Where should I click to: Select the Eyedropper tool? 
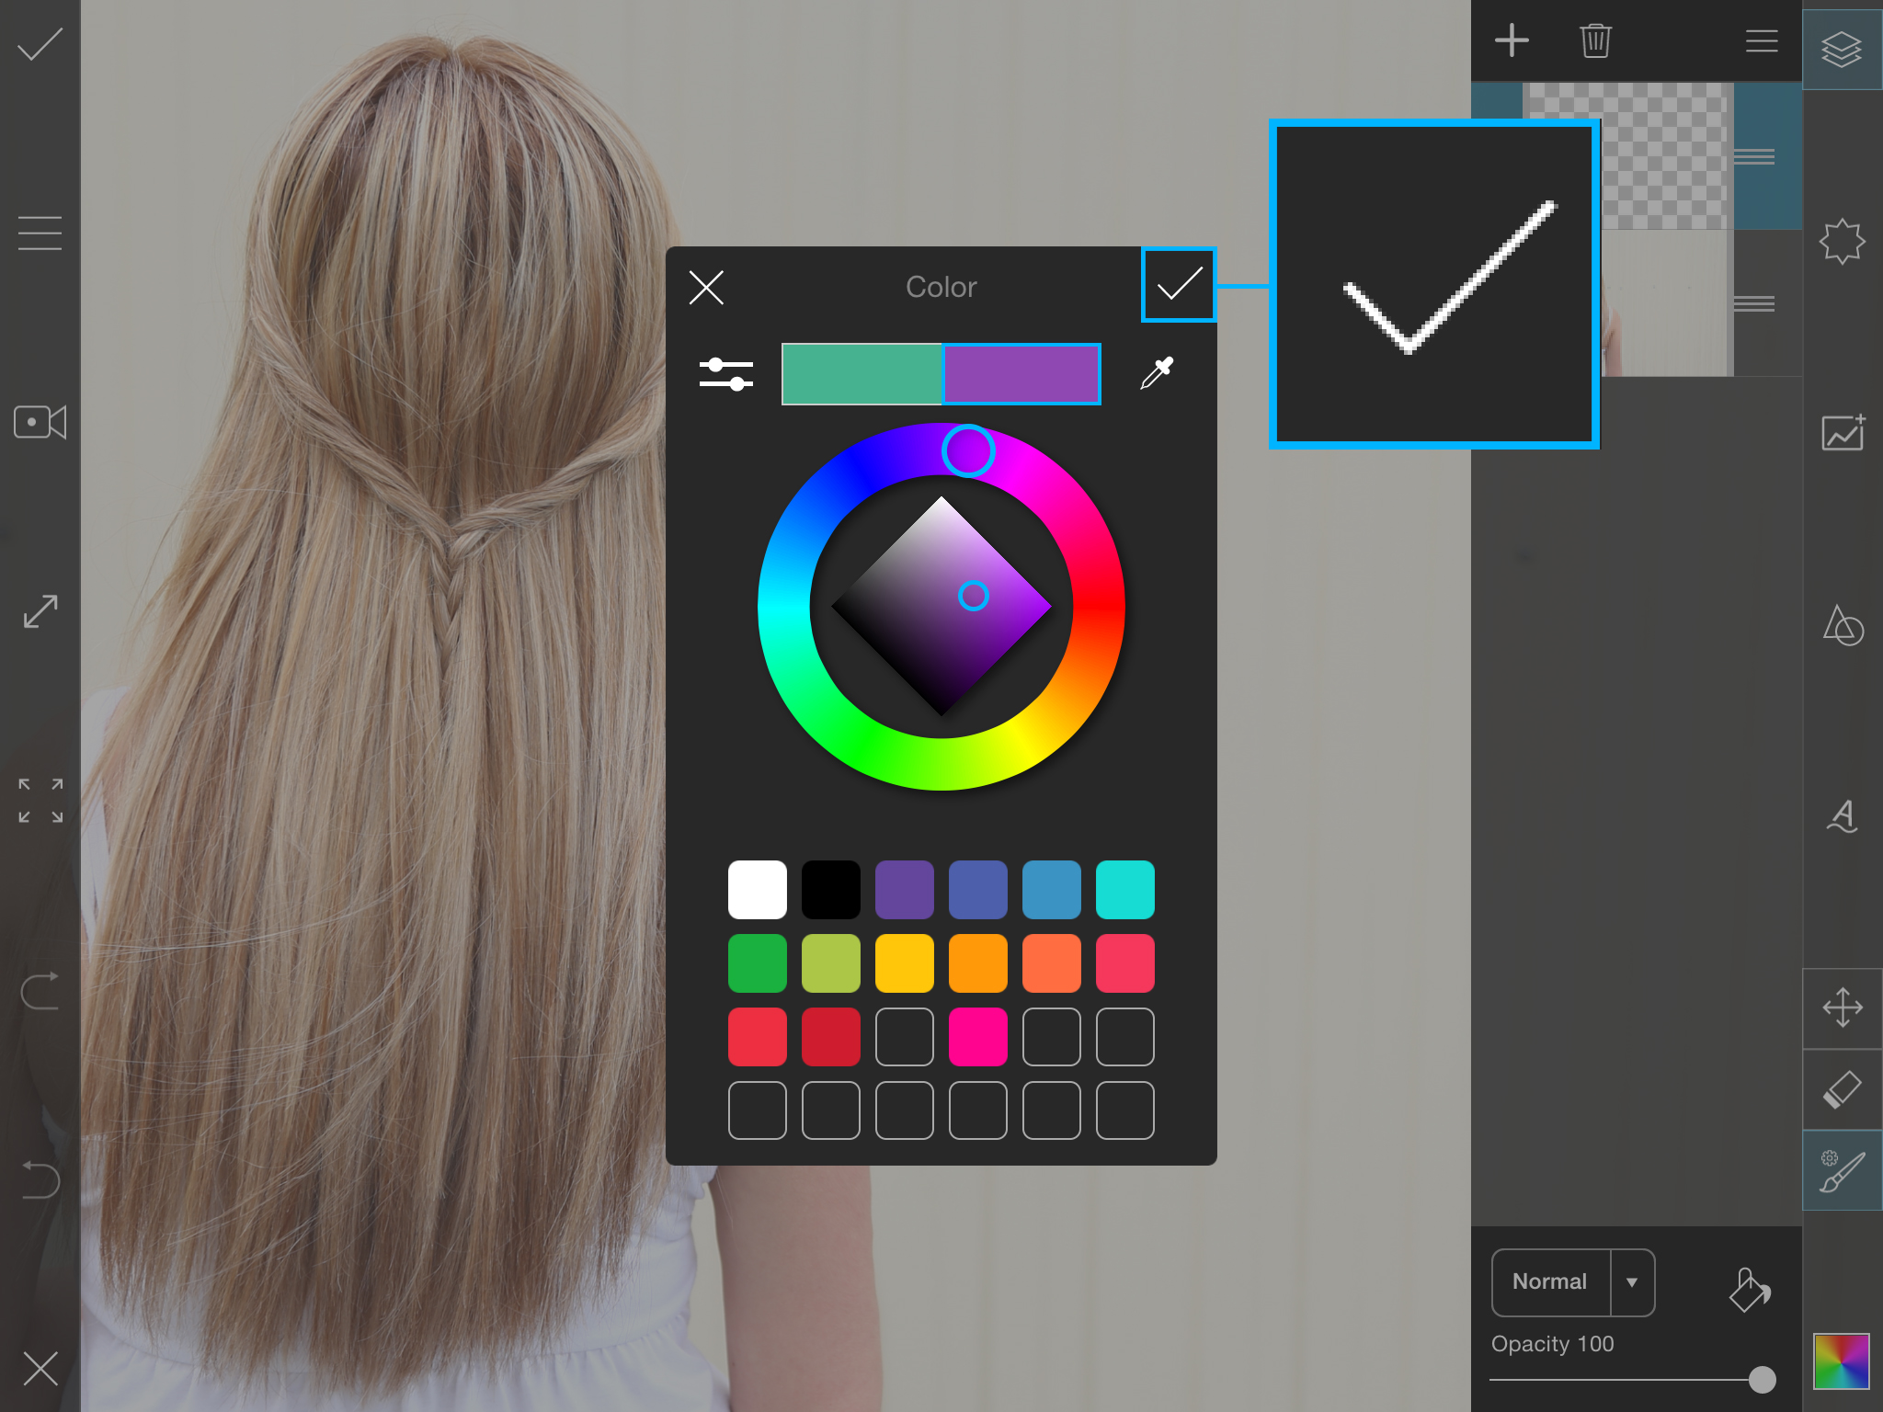point(1161,372)
